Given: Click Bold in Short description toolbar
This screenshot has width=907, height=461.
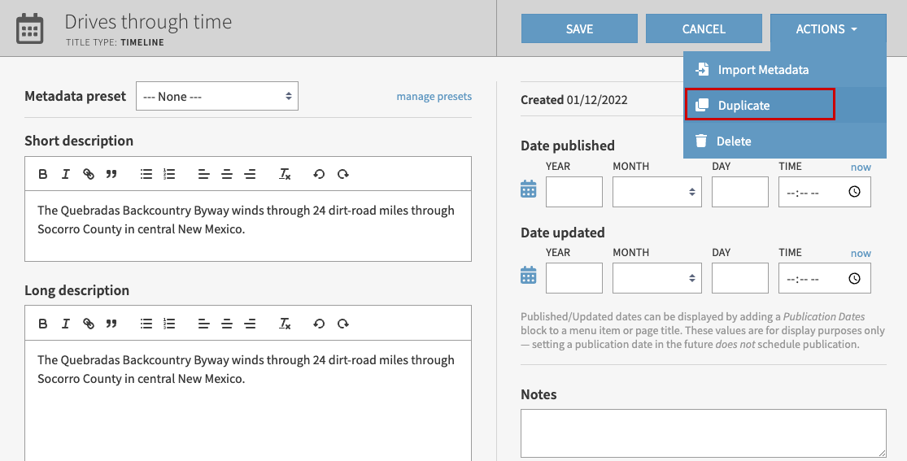Looking at the screenshot, I should pyautogui.click(x=43, y=174).
